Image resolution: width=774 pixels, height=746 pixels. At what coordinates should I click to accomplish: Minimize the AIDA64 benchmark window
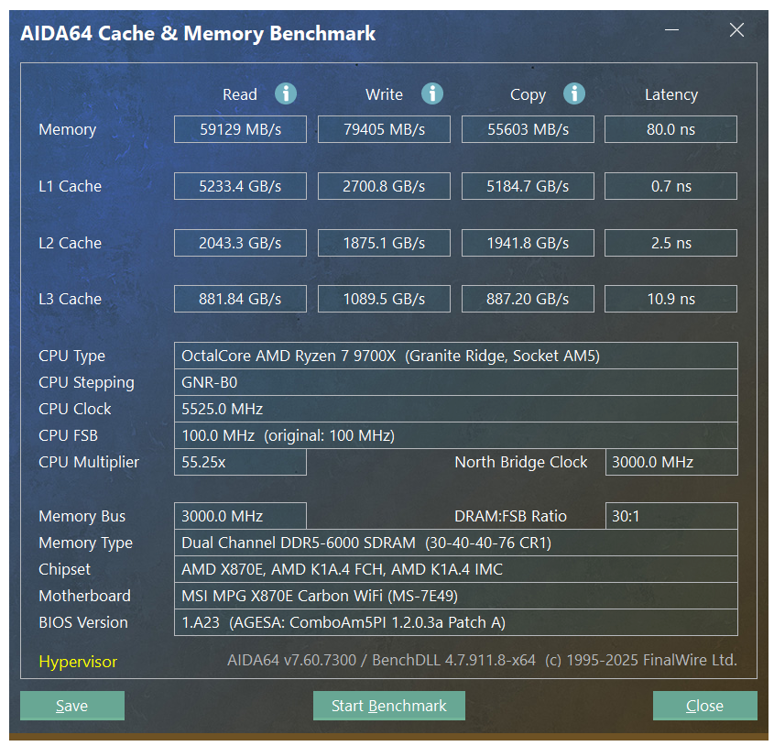pos(671,30)
